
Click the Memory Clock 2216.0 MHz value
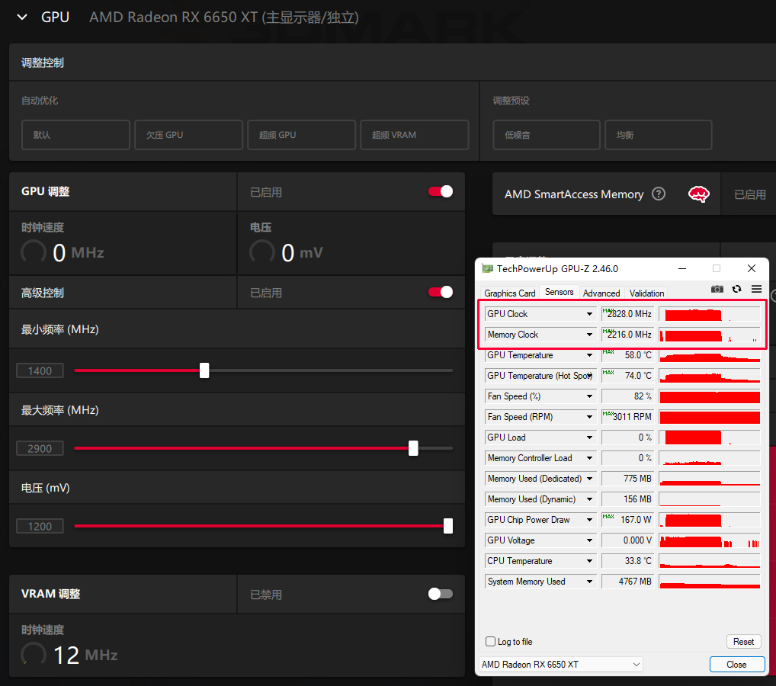pos(627,335)
